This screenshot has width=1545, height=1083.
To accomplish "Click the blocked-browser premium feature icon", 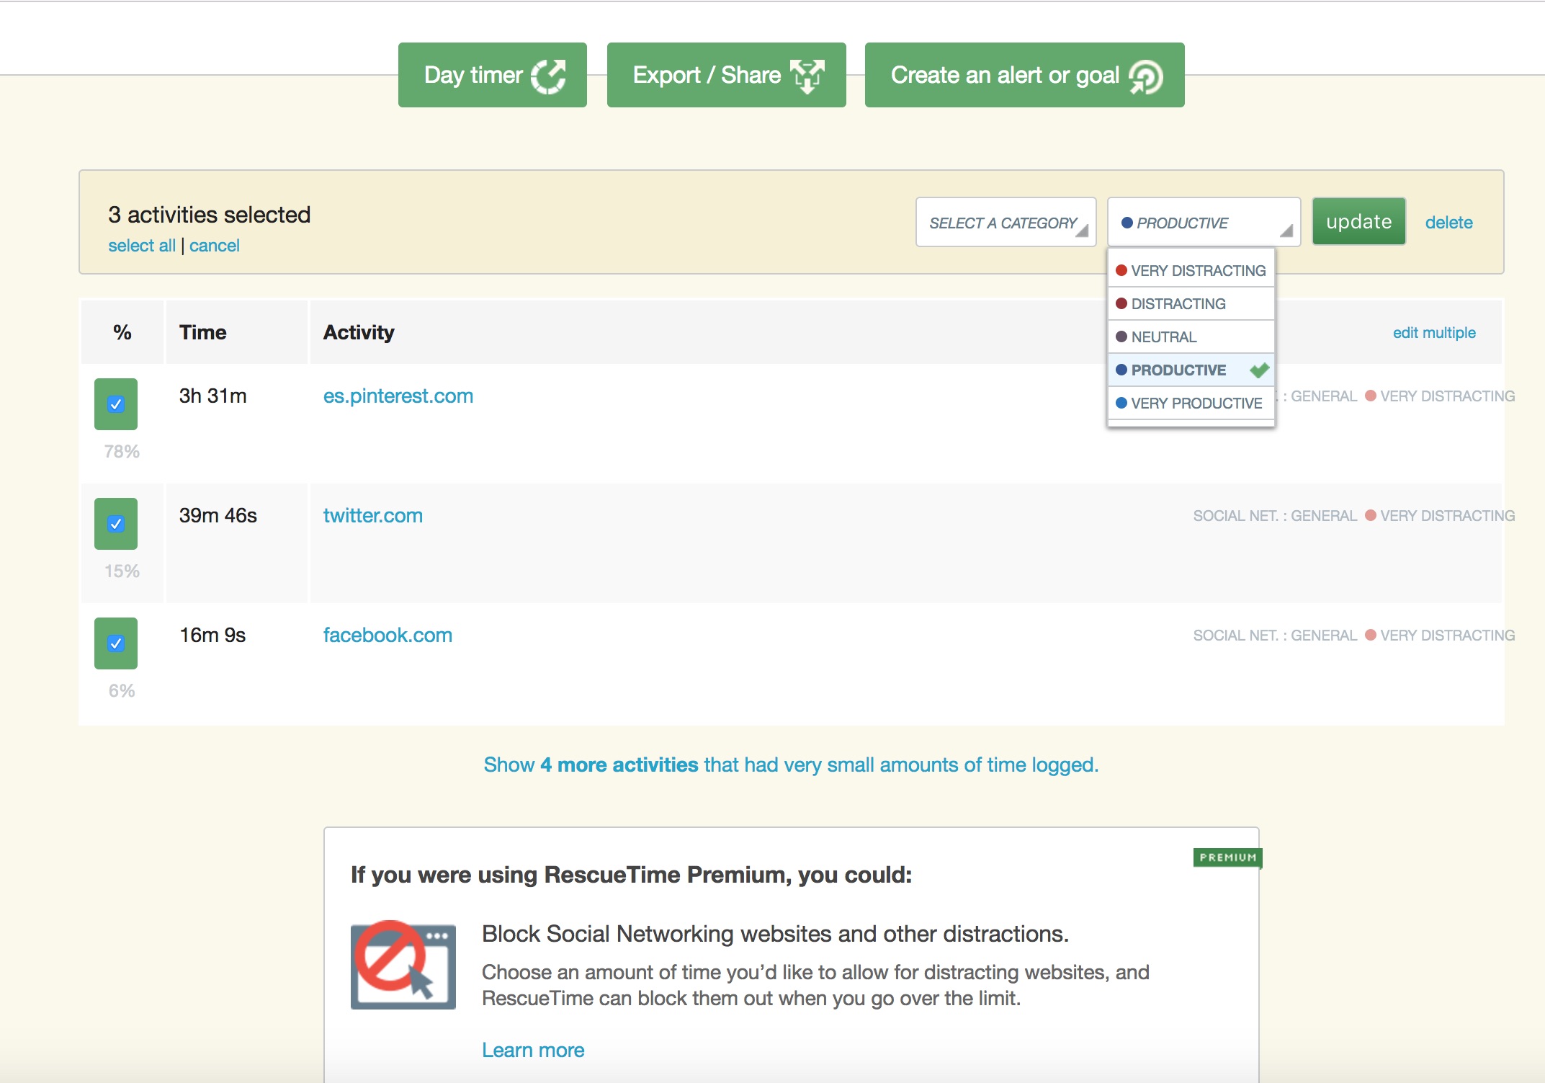I will 403,965.
